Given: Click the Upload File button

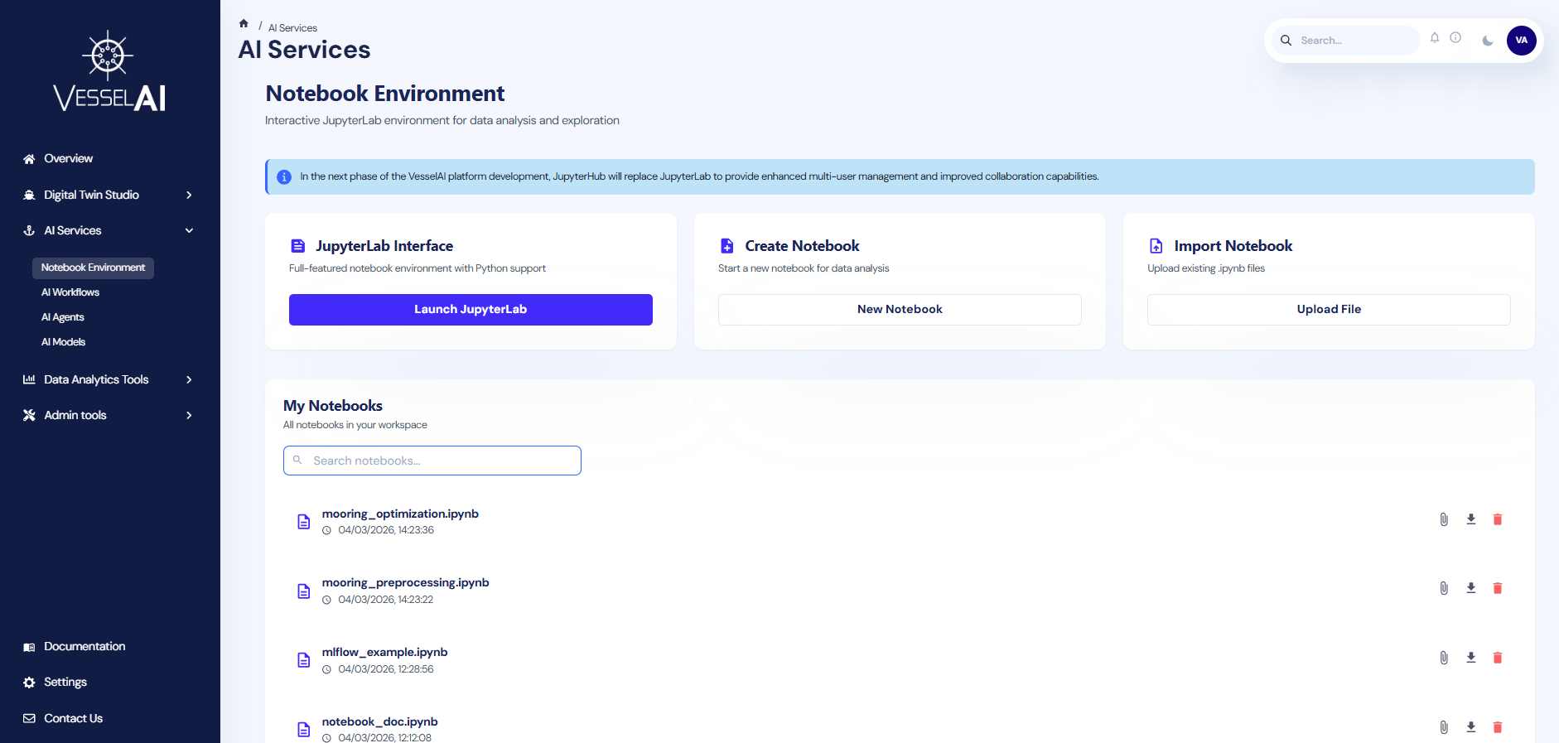Looking at the screenshot, I should click(1329, 310).
